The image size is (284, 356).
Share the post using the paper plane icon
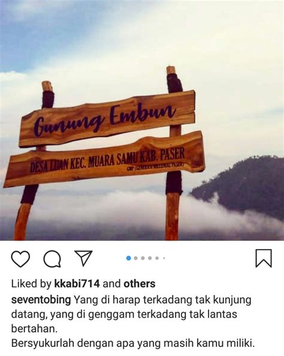tap(84, 258)
